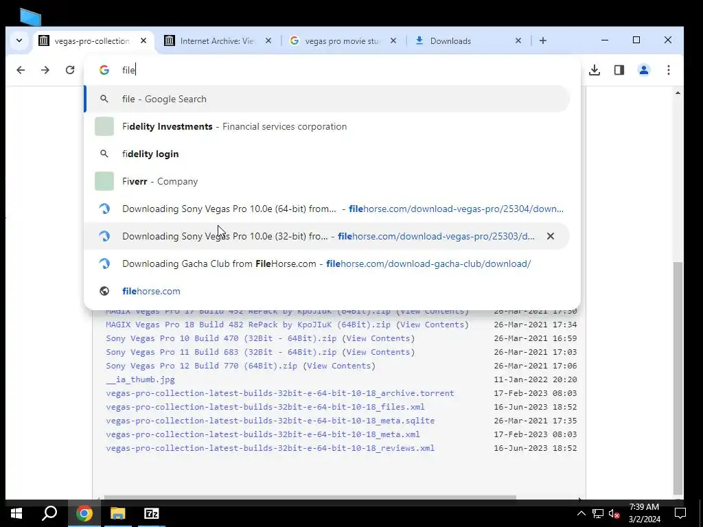This screenshot has height=527, width=703.
Task: Open the _meta.xml link
Action: pos(263,434)
